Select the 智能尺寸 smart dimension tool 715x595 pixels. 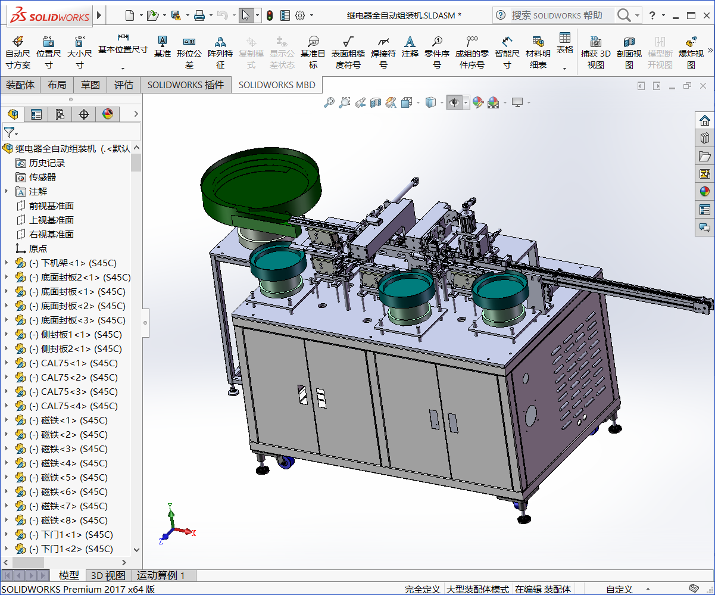[507, 52]
